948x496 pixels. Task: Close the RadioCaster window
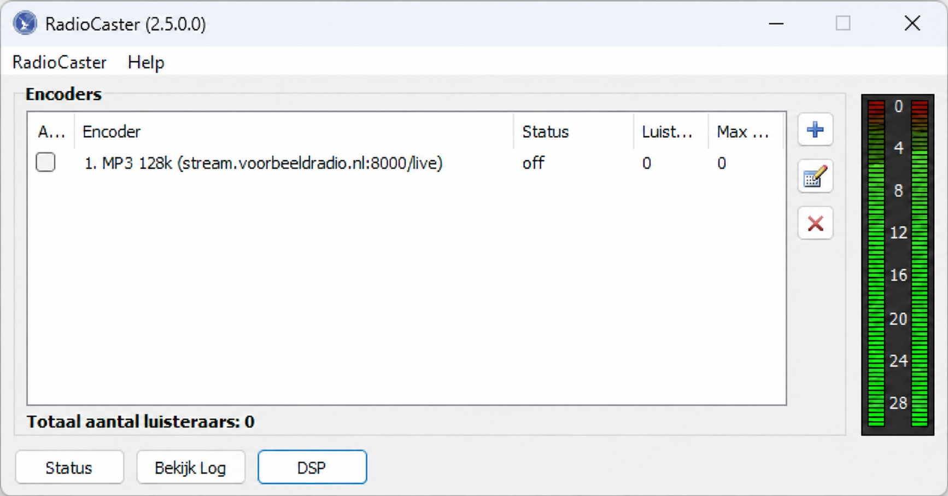[912, 24]
